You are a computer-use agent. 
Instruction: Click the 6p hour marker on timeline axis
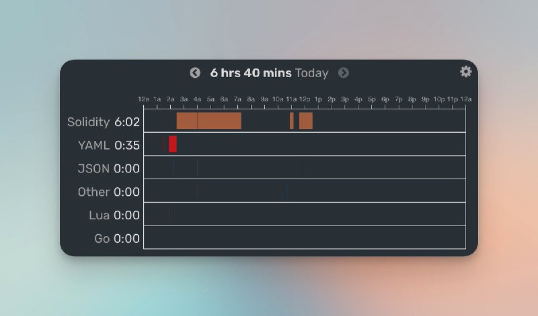[x=385, y=99]
